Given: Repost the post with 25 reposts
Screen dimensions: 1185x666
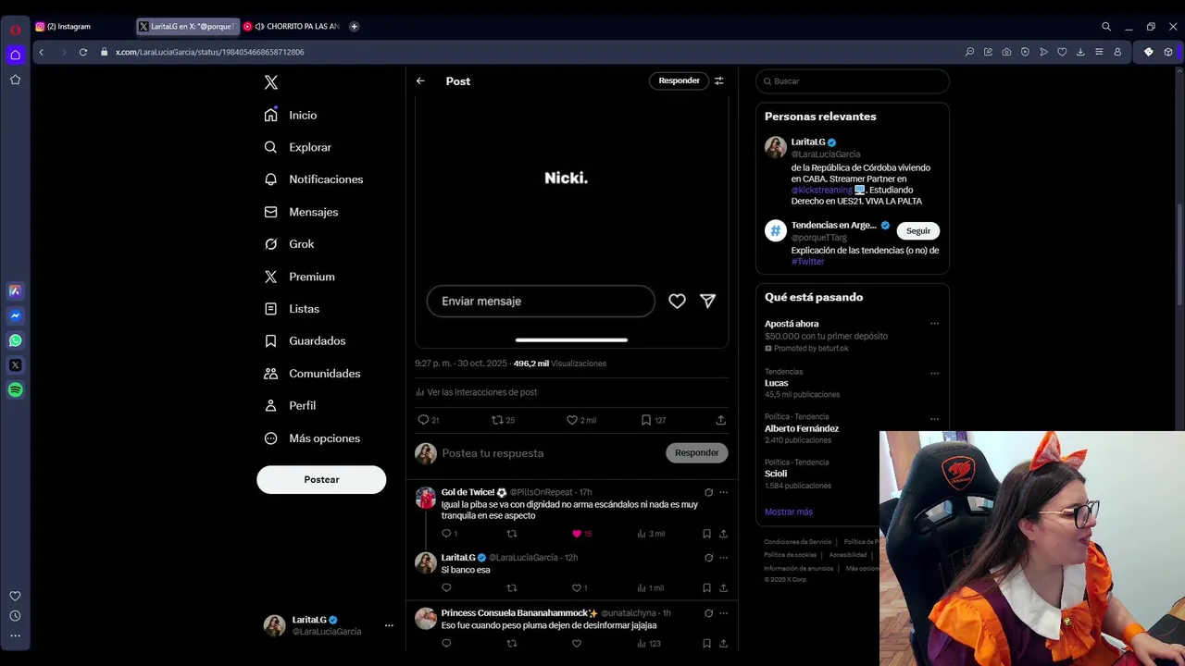Looking at the screenshot, I should 503,420.
